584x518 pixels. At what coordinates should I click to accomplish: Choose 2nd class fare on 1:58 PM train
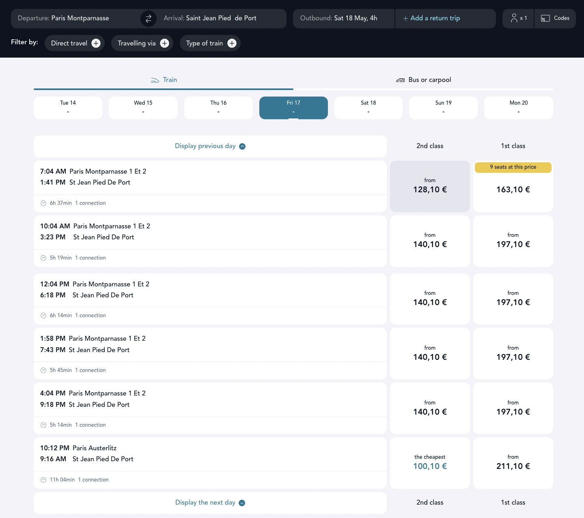click(x=430, y=354)
